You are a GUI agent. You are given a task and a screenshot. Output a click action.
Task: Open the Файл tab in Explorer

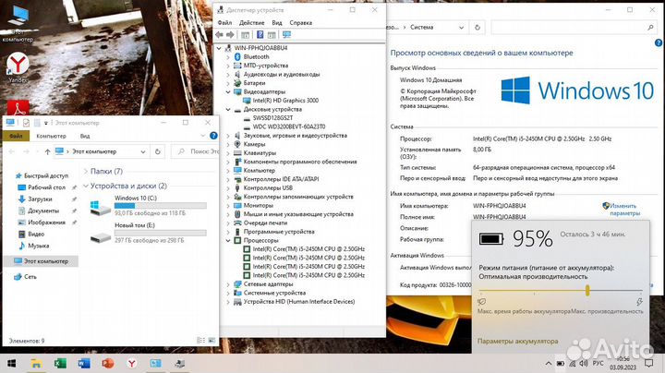pos(16,136)
